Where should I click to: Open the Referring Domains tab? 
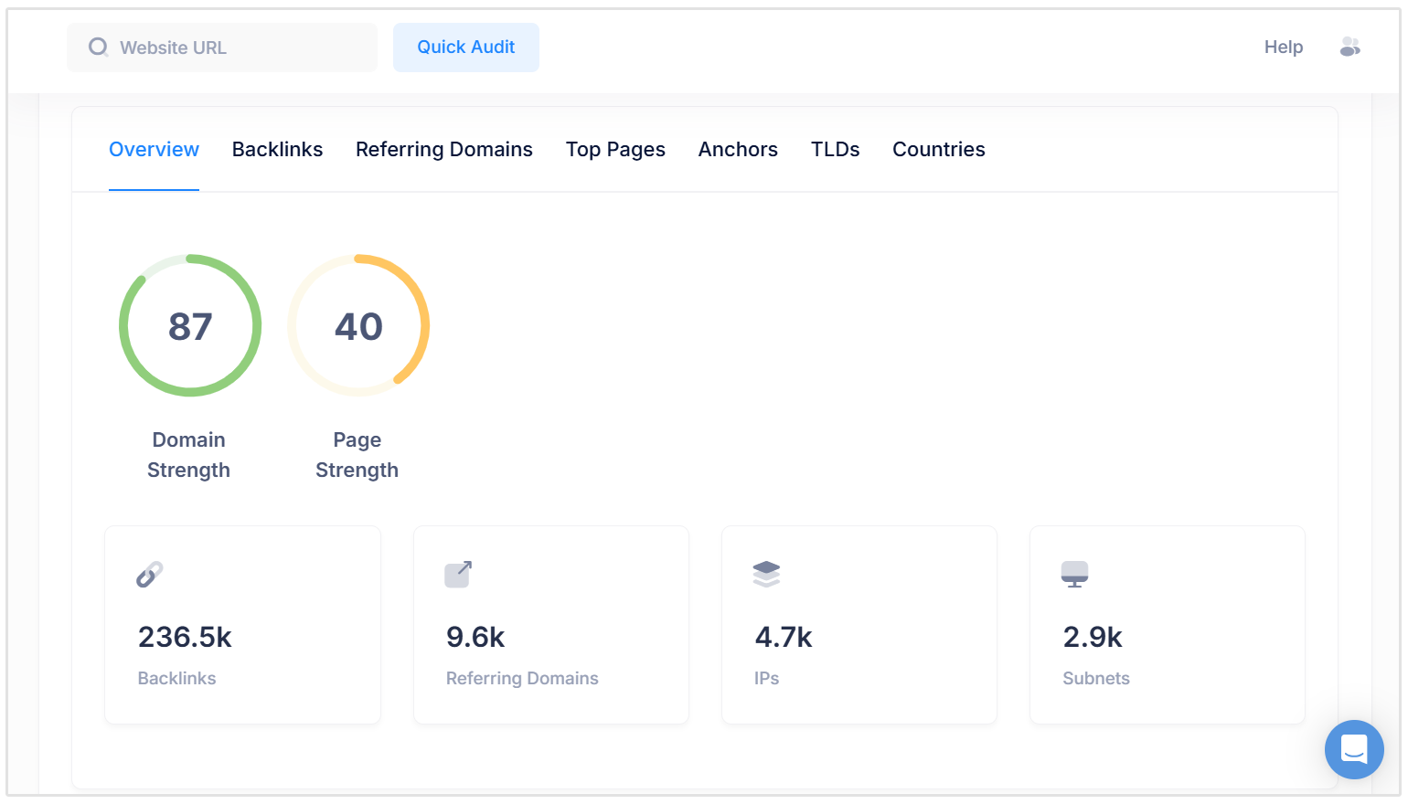click(443, 149)
